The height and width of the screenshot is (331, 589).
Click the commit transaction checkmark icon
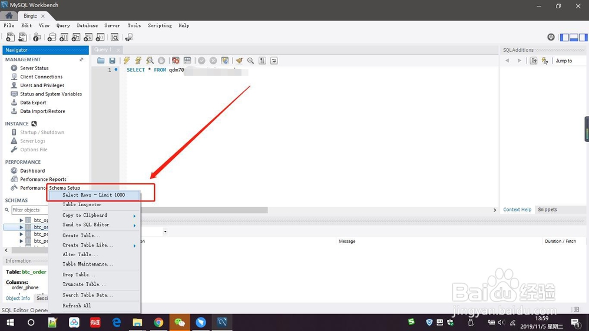pyautogui.click(x=201, y=61)
